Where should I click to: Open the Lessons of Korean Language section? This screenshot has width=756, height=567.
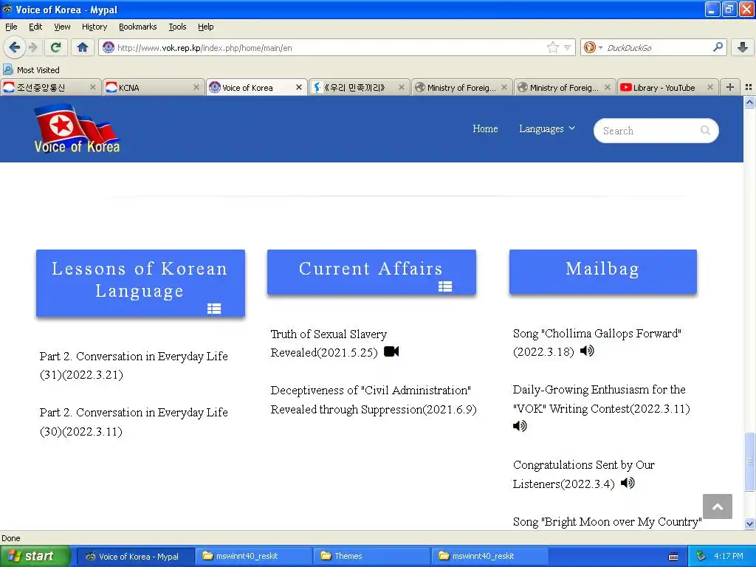click(140, 283)
